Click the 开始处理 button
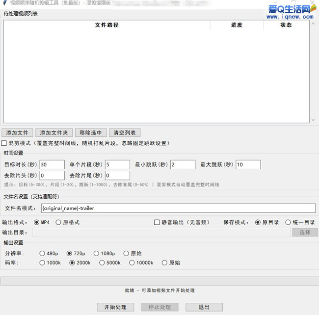319x315 pixels. pos(115,307)
